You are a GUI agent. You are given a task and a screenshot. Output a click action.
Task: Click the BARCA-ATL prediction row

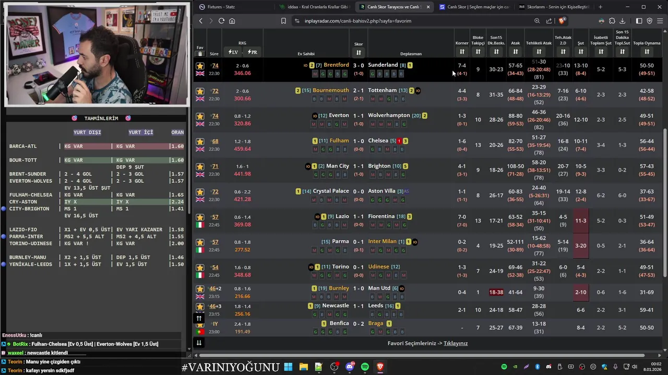pyautogui.click(x=96, y=146)
